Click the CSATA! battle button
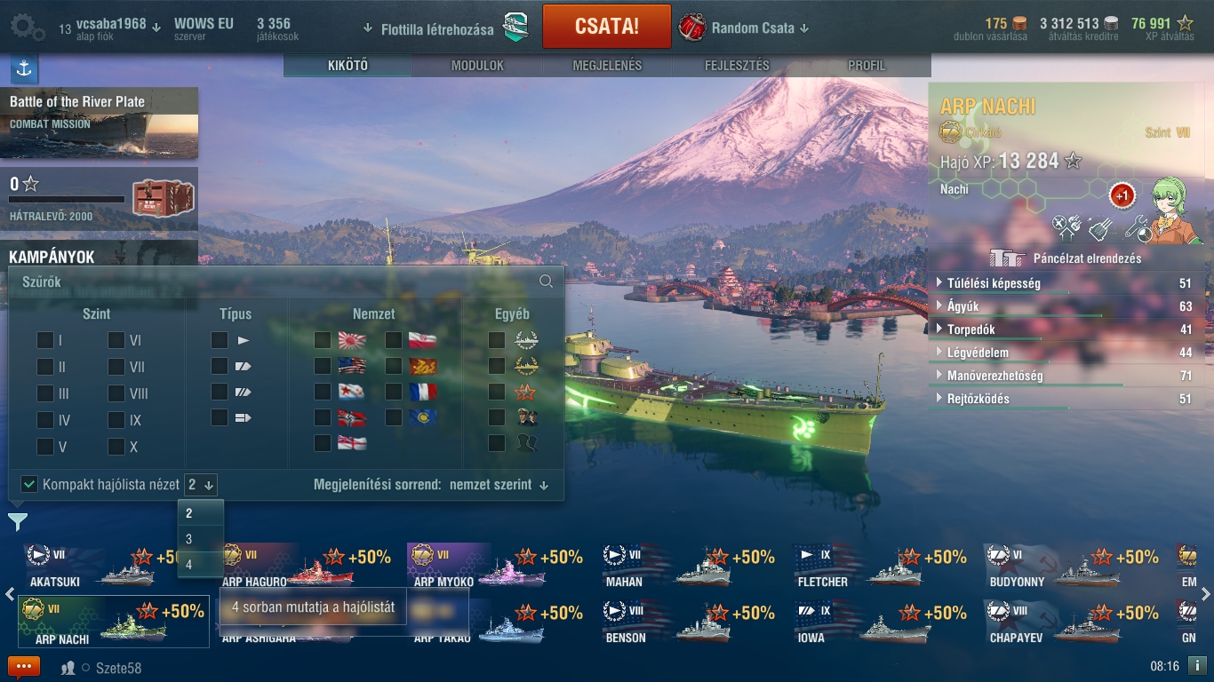This screenshot has width=1214, height=682. [x=607, y=26]
